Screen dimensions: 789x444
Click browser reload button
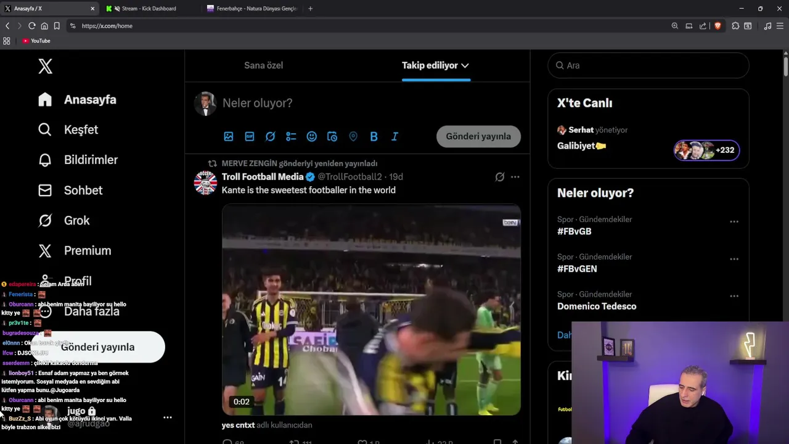[32, 26]
